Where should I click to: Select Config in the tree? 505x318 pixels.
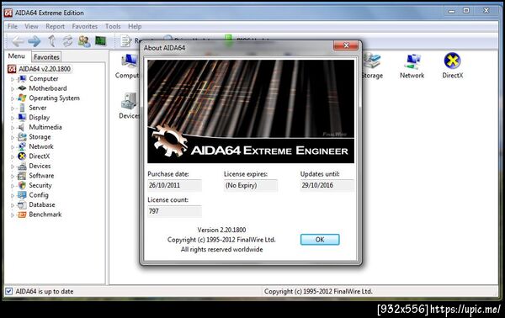[x=39, y=195]
